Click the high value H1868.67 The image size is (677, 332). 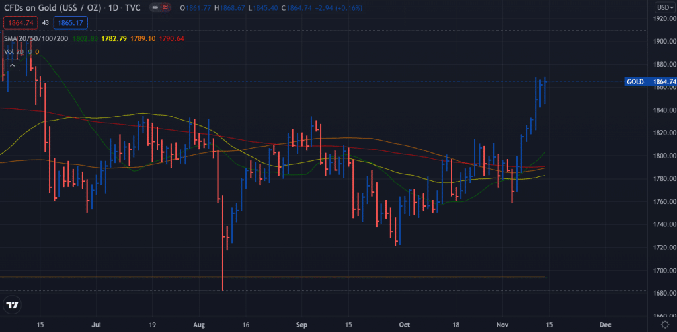click(229, 8)
